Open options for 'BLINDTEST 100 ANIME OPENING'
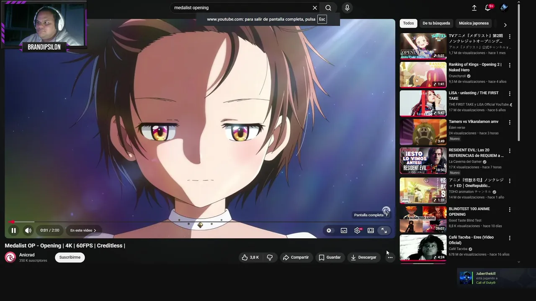The width and height of the screenshot is (536, 301). 510,210
